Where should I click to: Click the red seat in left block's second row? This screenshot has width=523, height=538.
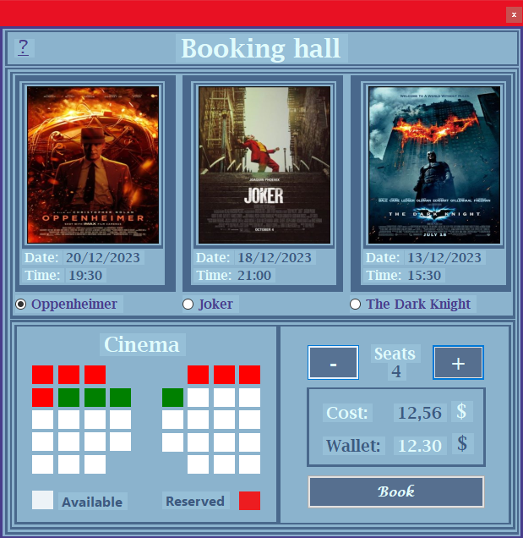42,398
